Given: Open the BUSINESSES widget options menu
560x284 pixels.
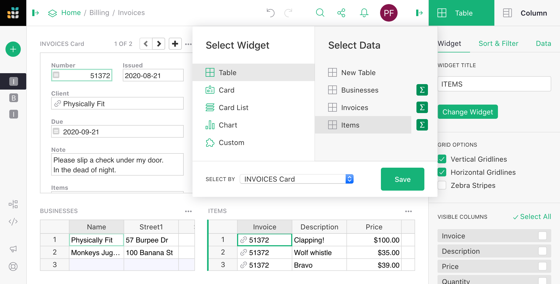Looking at the screenshot, I should (188, 211).
